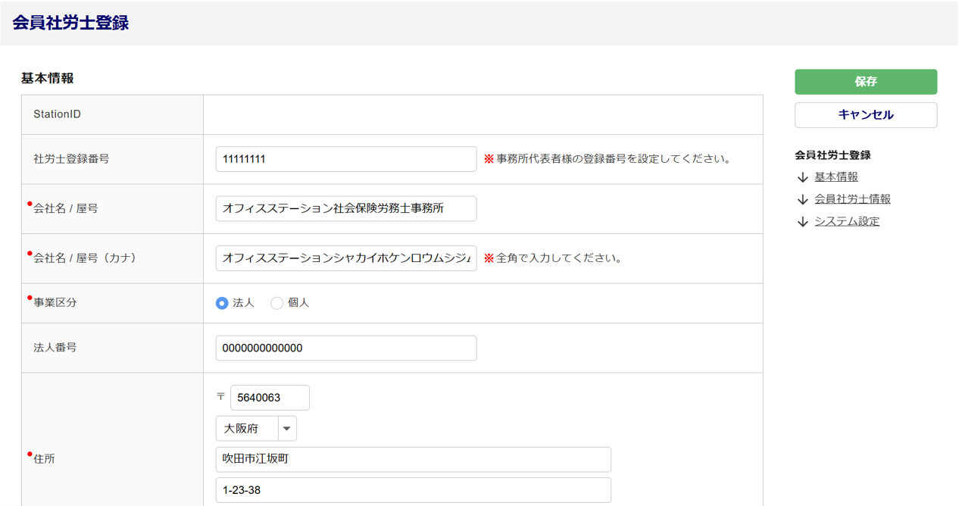This screenshot has height=506, width=959.
Task: Click the 会社名 / 屋号（カナ） input box
Action: pyautogui.click(x=345, y=258)
